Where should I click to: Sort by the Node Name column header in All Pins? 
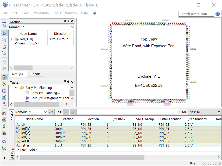34,119
